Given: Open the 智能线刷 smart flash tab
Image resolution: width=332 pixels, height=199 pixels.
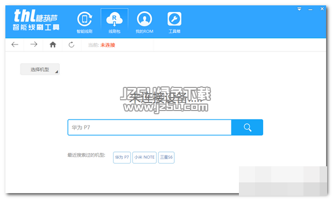Looking at the screenshot, I should tap(84, 22).
